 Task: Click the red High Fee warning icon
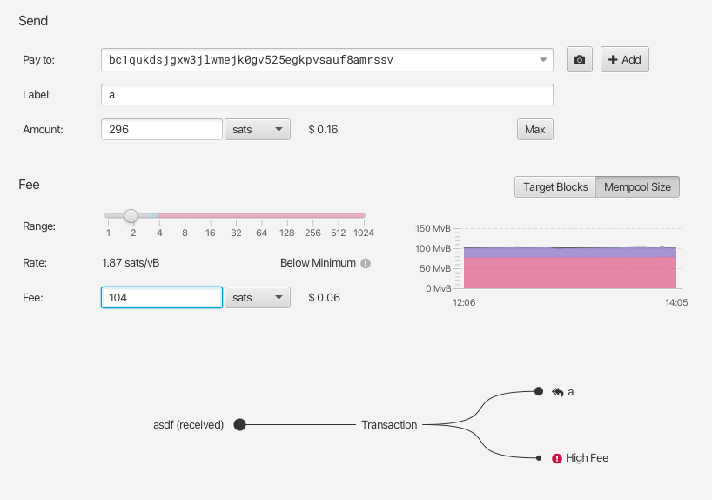(556, 458)
